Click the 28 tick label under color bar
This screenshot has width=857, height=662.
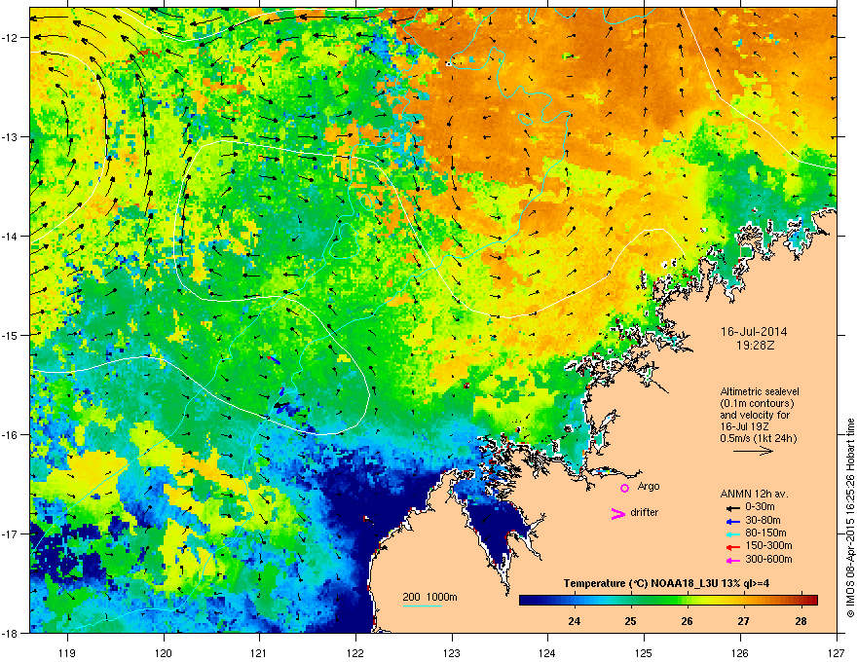tap(801, 621)
